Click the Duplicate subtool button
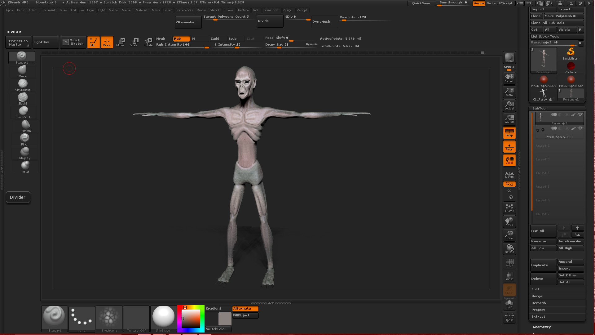This screenshot has width=595, height=335. (543, 265)
